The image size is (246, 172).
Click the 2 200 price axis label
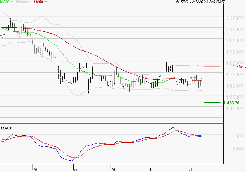pyautogui.click(x=235, y=18)
